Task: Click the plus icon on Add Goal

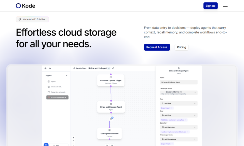Action: coord(195,115)
